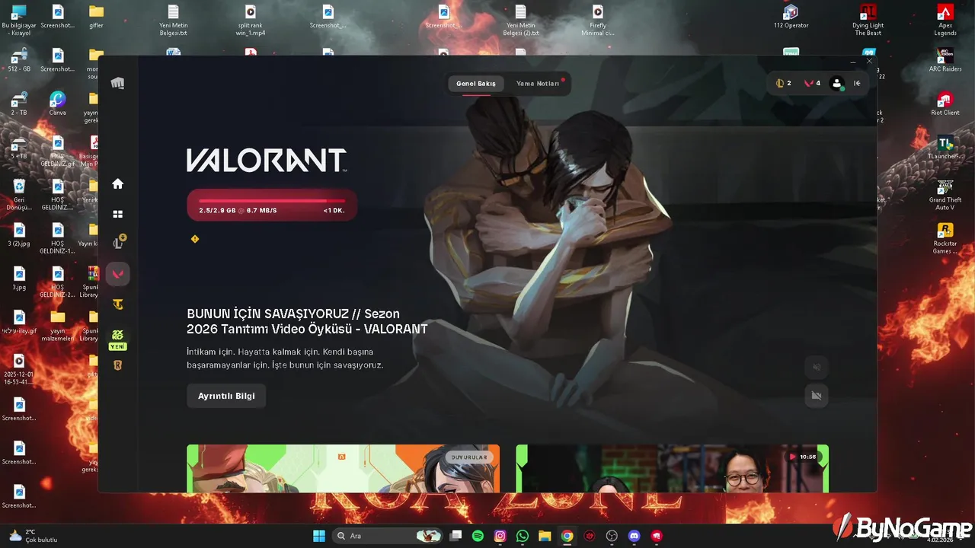Click the VALORANT logo title
975x548 pixels.
click(x=267, y=160)
